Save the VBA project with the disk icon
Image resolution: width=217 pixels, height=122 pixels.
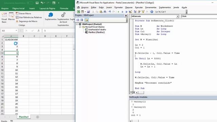pos(88,12)
